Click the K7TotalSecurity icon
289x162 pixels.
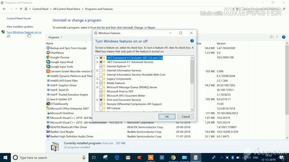[48, 104]
